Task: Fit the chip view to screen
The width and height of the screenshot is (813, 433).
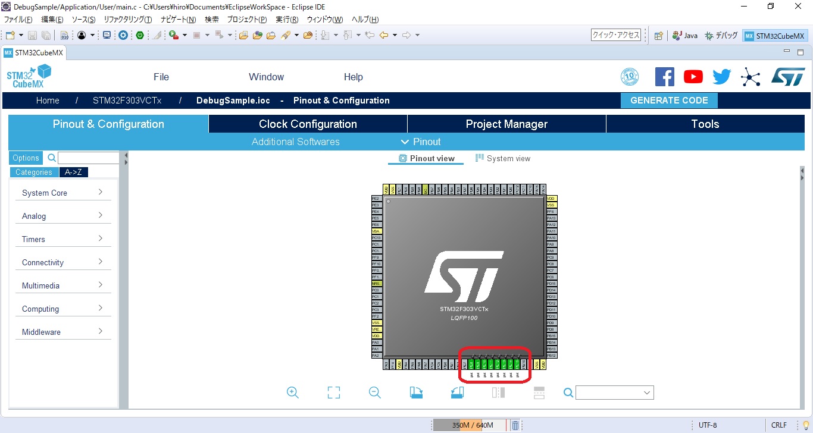Action: [x=334, y=393]
